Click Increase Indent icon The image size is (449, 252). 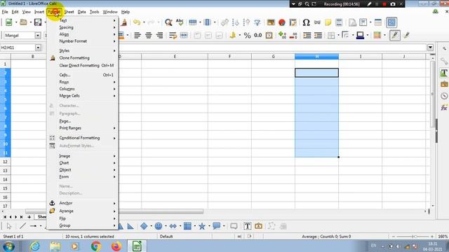coord(307,35)
